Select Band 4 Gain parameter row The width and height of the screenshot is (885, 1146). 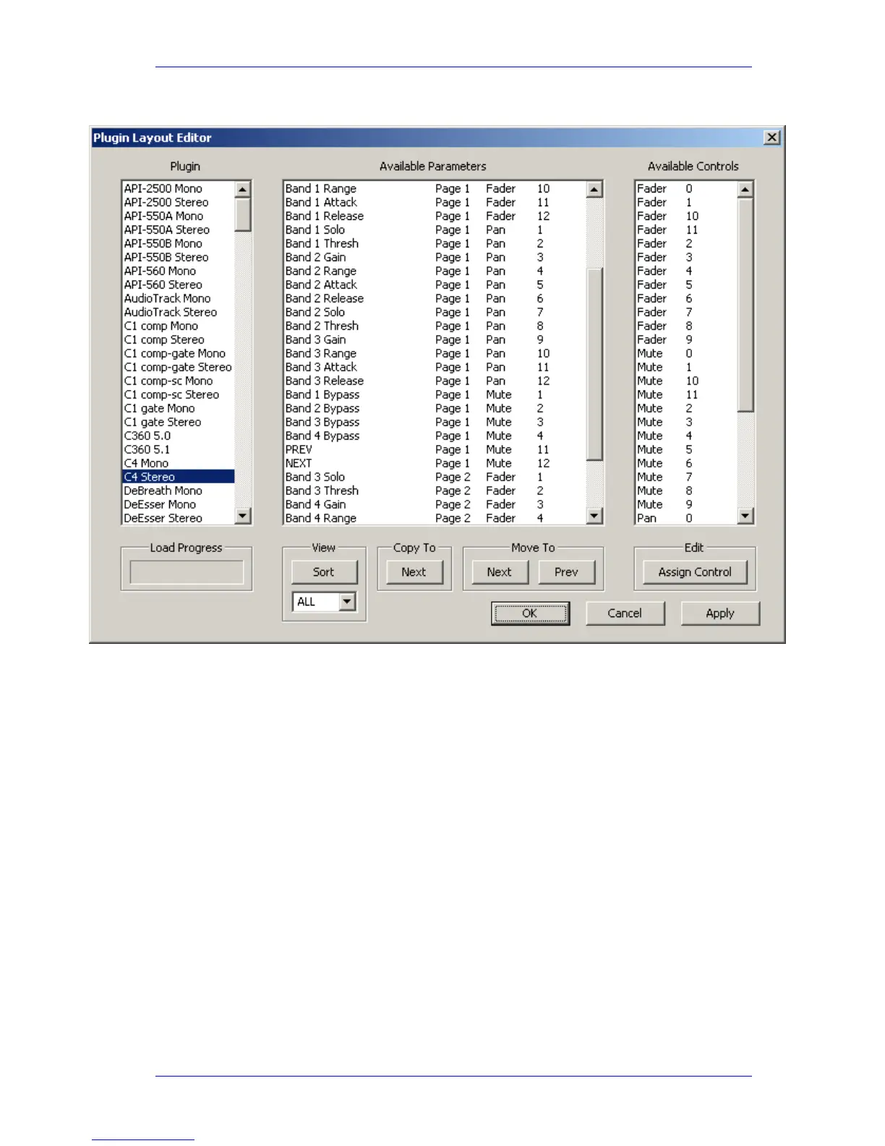435,505
